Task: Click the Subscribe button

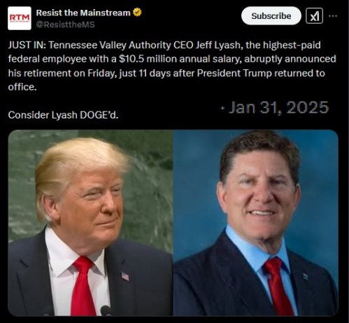Action: click(271, 16)
